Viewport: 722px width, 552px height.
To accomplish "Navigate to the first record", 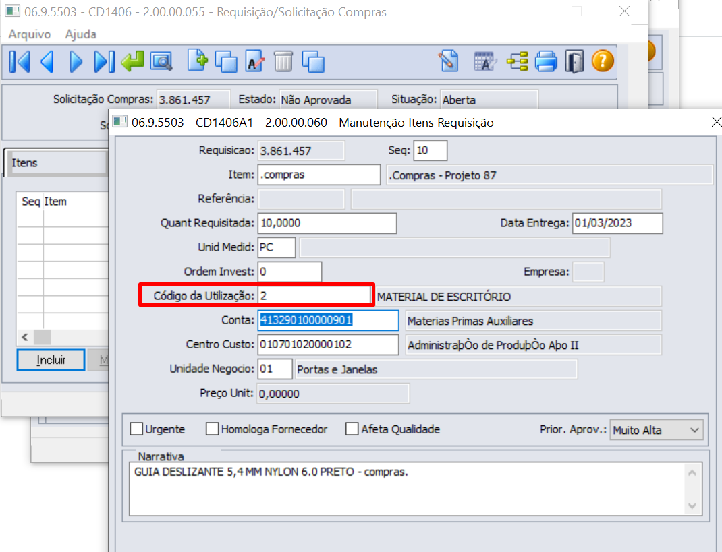I will point(19,61).
